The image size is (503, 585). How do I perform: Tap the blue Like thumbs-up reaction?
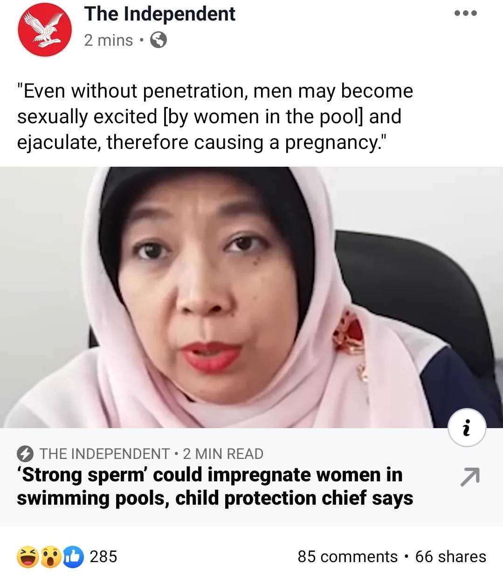(x=72, y=557)
